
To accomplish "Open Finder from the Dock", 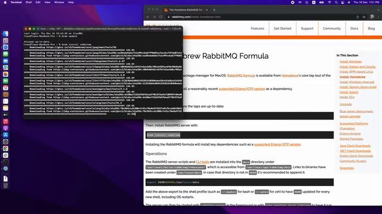I will (x=5, y=34).
